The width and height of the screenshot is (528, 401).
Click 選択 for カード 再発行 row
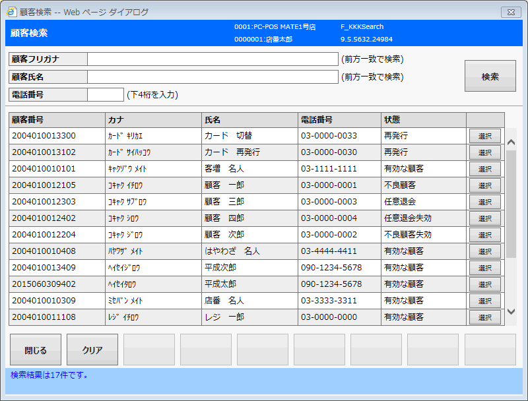(x=485, y=152)
